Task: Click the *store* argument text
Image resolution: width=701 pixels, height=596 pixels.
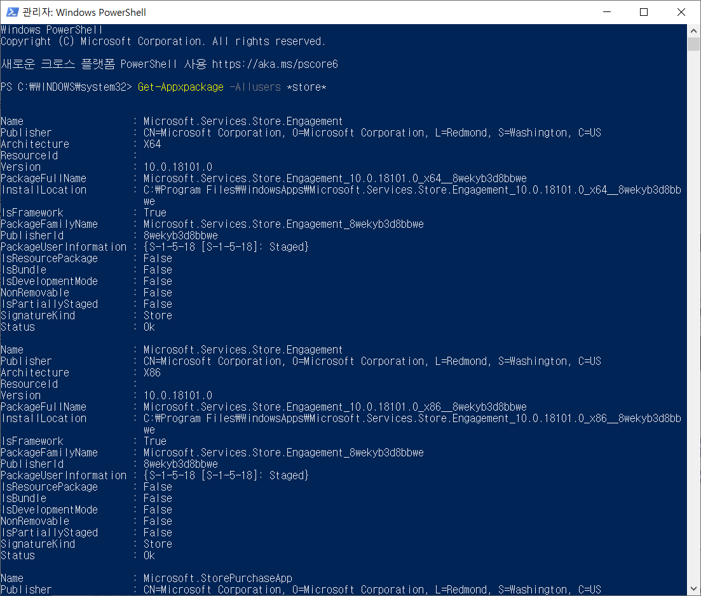Action: pos(306,87)
